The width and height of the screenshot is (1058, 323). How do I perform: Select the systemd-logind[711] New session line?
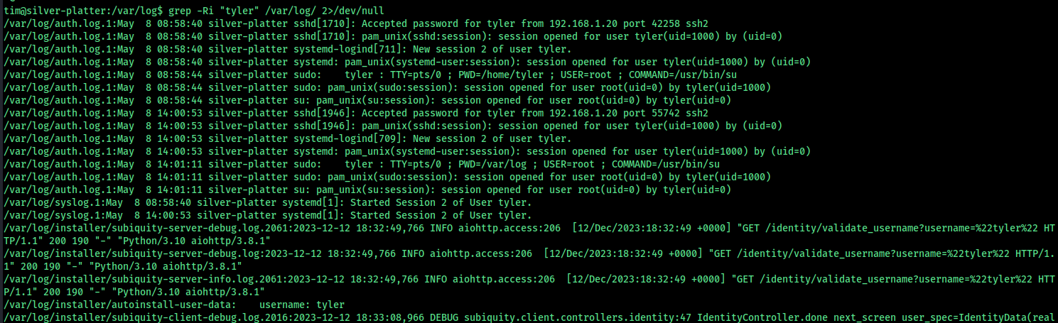point(287,49)
